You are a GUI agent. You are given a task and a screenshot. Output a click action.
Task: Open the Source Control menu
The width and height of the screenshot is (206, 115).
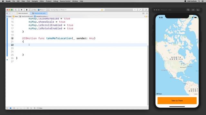(x=65, y=1)
